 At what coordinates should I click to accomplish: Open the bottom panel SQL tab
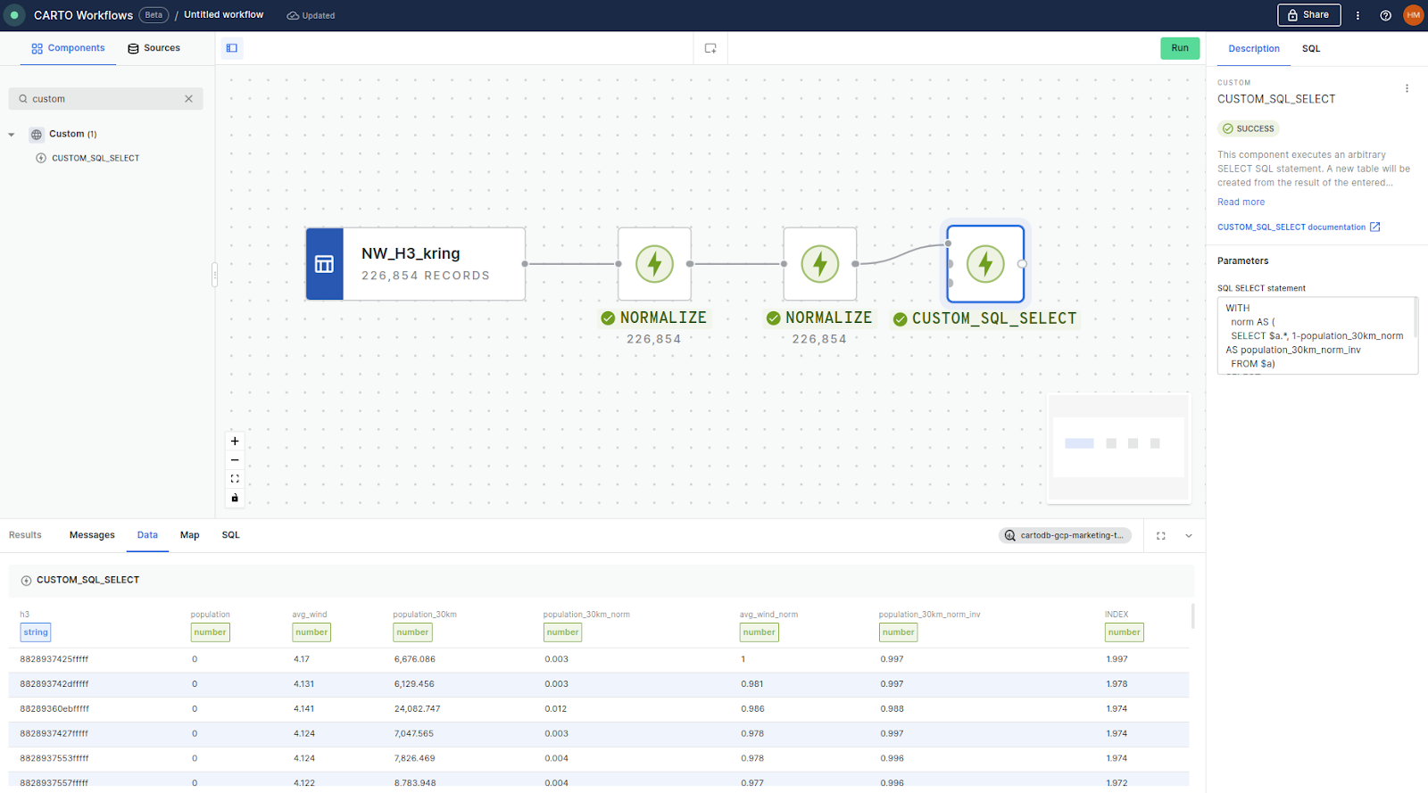click(230, 535)
